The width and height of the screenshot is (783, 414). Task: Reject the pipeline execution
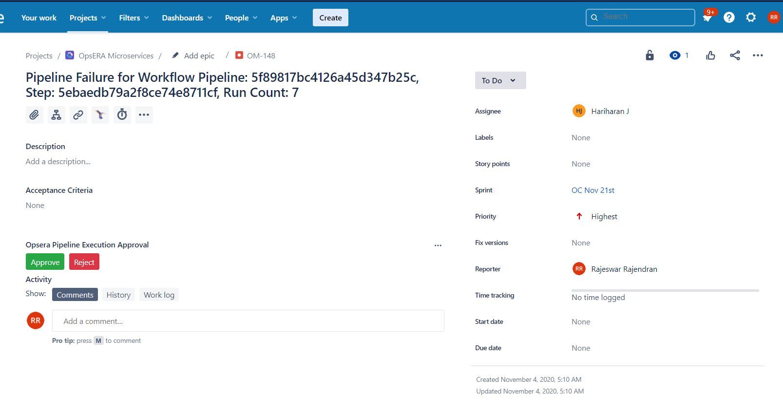coord(84,262)
